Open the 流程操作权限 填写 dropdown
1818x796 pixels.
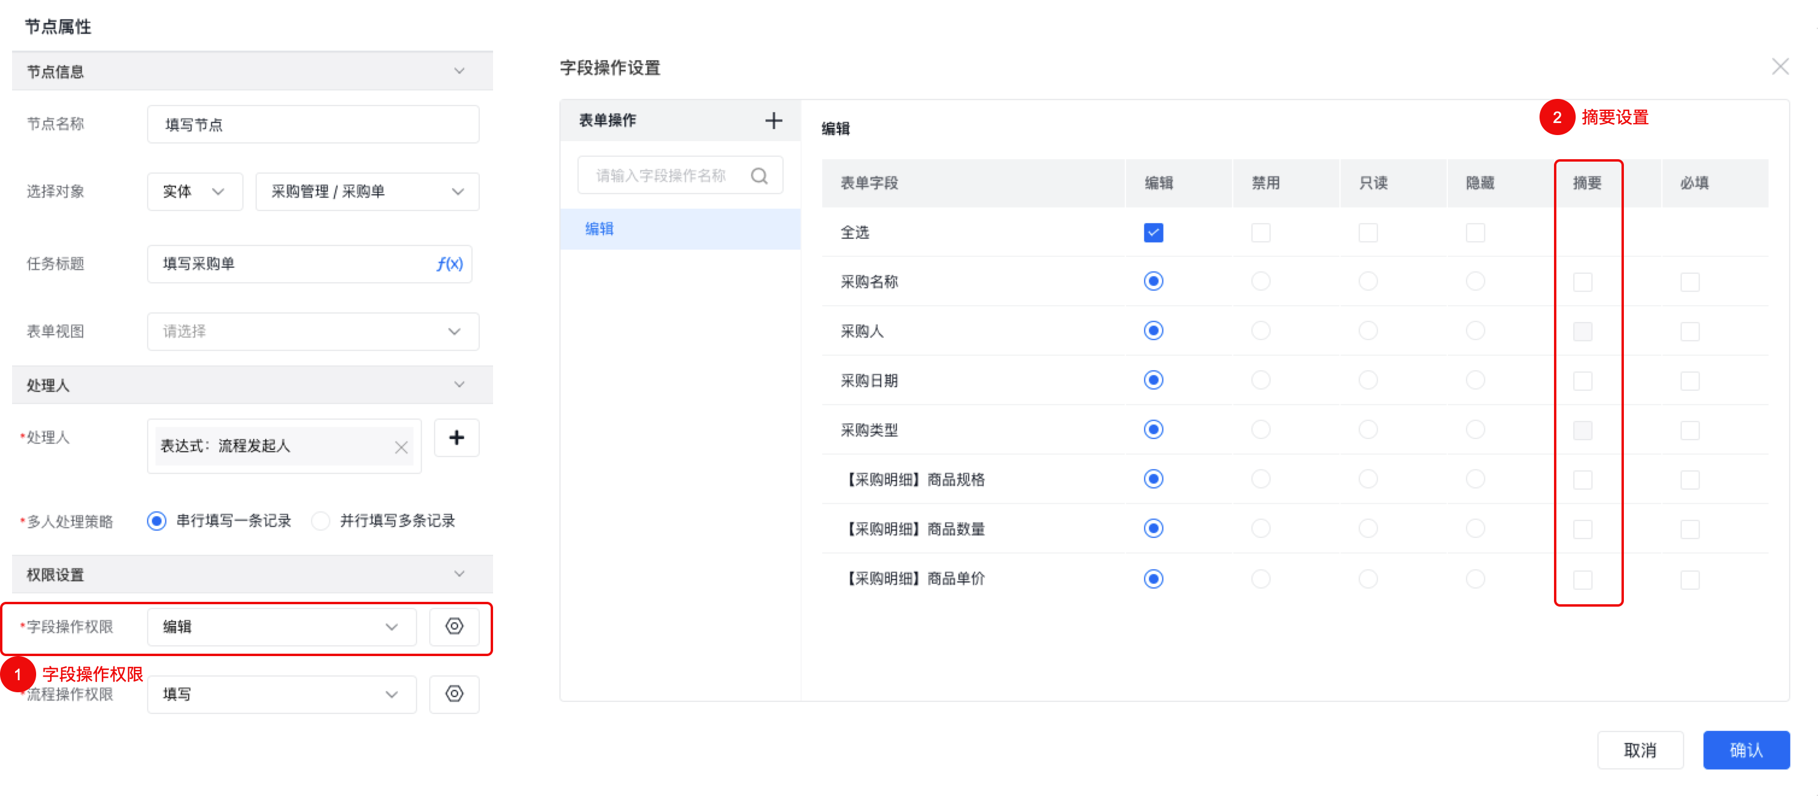[282, 694]
